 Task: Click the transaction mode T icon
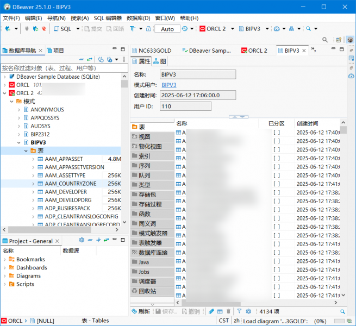[133, 29]
